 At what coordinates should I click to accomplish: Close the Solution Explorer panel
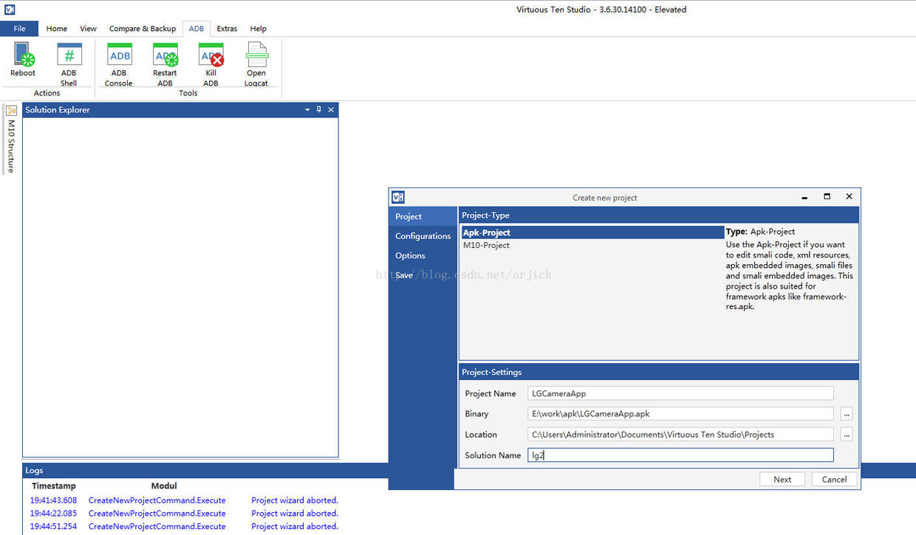point(331,109)
